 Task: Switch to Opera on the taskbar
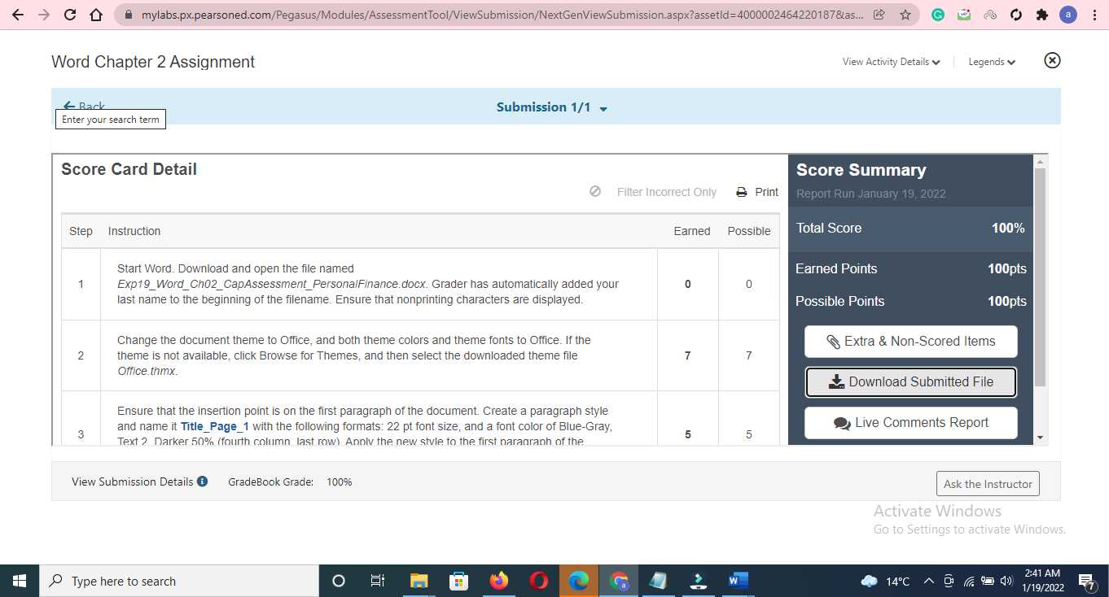point(538,581)
